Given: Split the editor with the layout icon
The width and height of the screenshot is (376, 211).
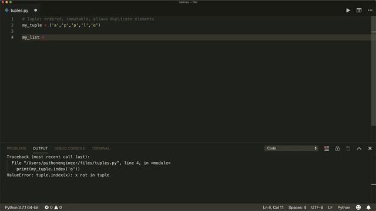Looking at the screenshot, I should click(359, 11).
